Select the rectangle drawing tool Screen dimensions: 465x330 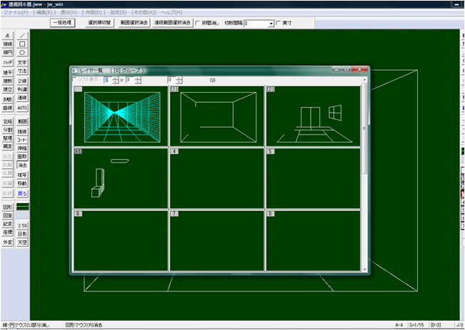[x=22, y=43]
